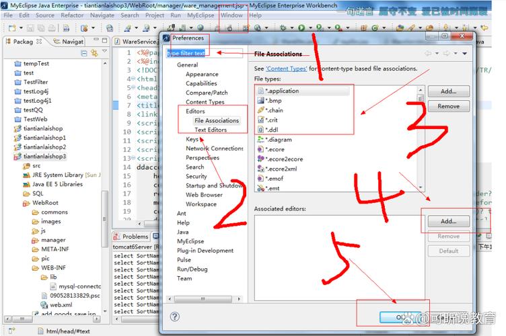Viewport: 506px width, 336px height.
Task: Open the dropdown next to the New icon
Action: (21, 28)
